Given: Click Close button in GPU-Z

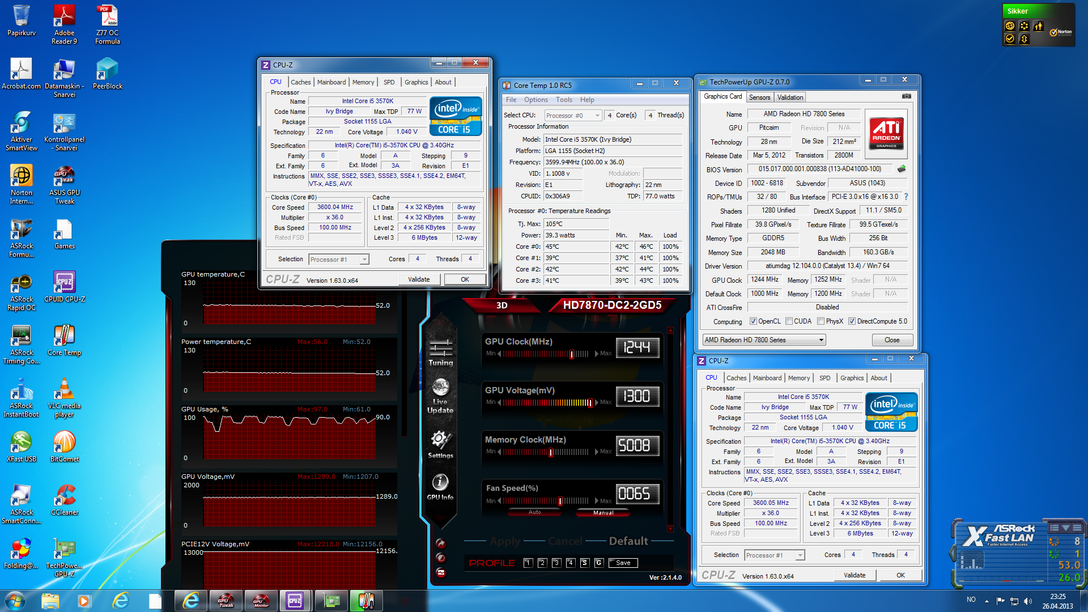Looking at the screenshot, I should point(892,340).
